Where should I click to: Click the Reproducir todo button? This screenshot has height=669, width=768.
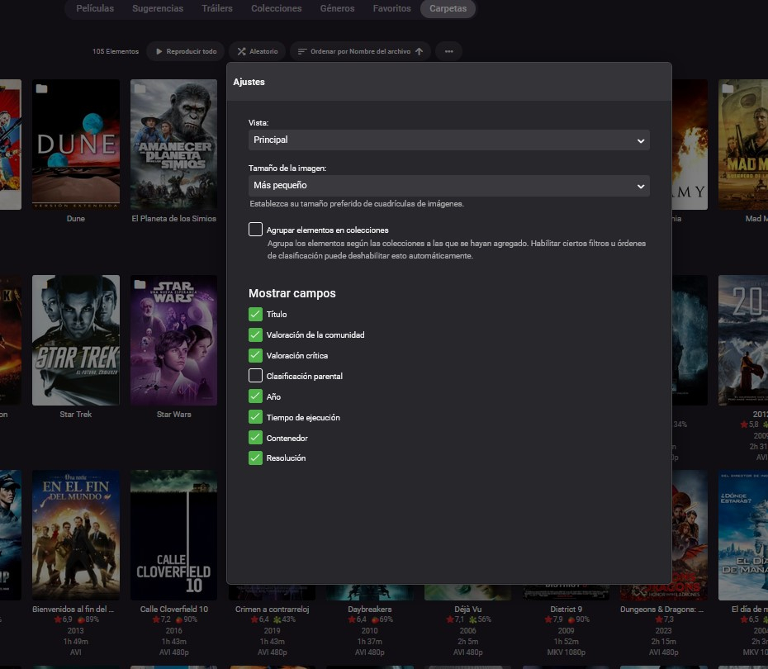[186, 51]
